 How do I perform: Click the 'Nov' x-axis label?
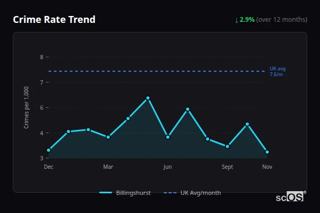[x=267, y=167]
